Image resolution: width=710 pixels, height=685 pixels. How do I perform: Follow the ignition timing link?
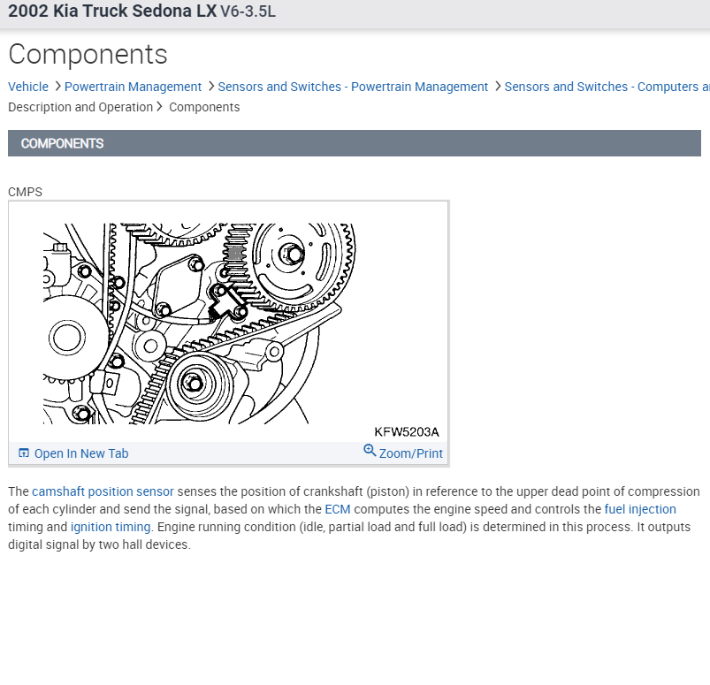tap(111, 527)
